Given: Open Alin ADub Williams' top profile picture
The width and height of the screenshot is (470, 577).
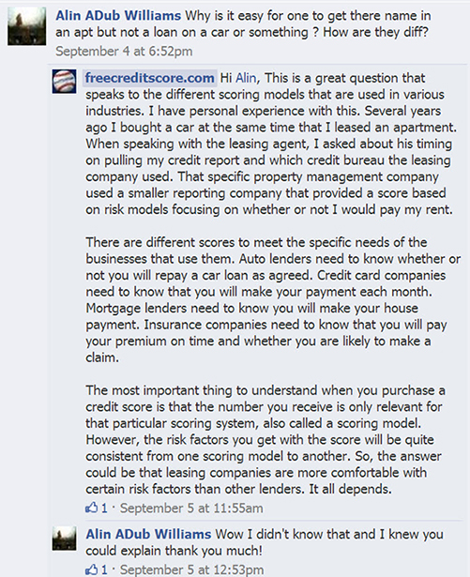Looking at the screenshot, I should [x=27, y=26].
